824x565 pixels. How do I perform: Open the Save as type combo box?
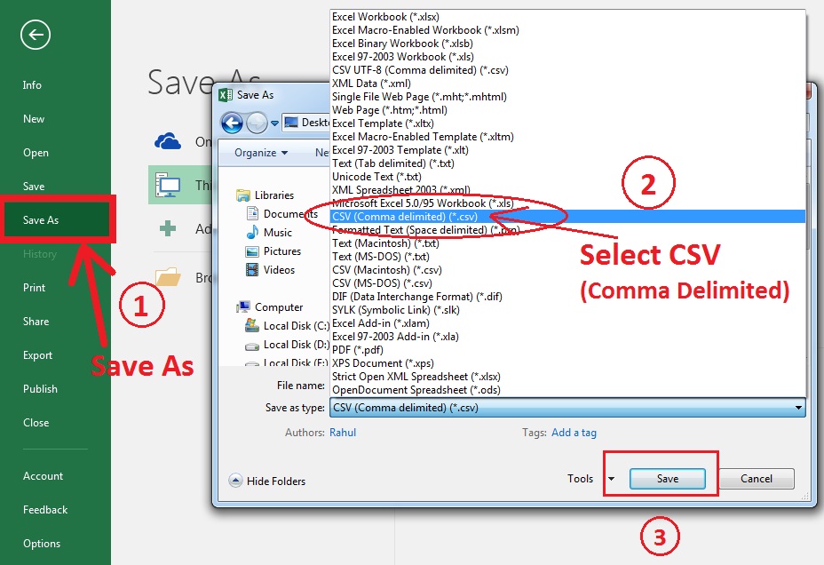click(567, 408)
